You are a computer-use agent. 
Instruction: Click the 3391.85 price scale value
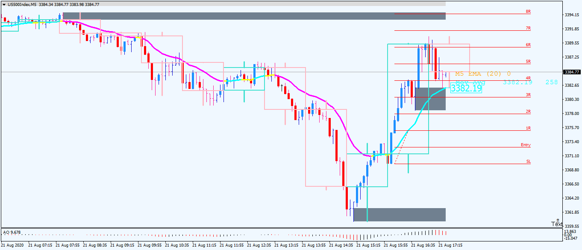point(572,29)
